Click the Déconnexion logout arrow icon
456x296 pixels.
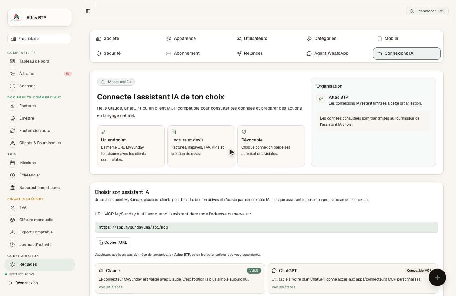11,283
